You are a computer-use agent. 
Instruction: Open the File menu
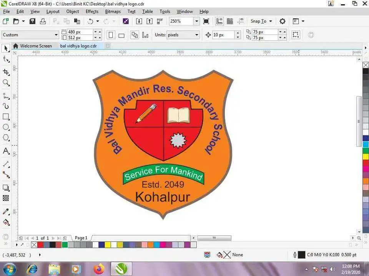pyautogui.click(x=7, y=11)
